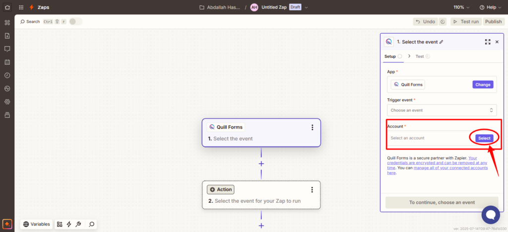This screenshot has width=508, height=232.
Task: Open the versions stack icon in sidebar
Action: [x=7, y=115]
